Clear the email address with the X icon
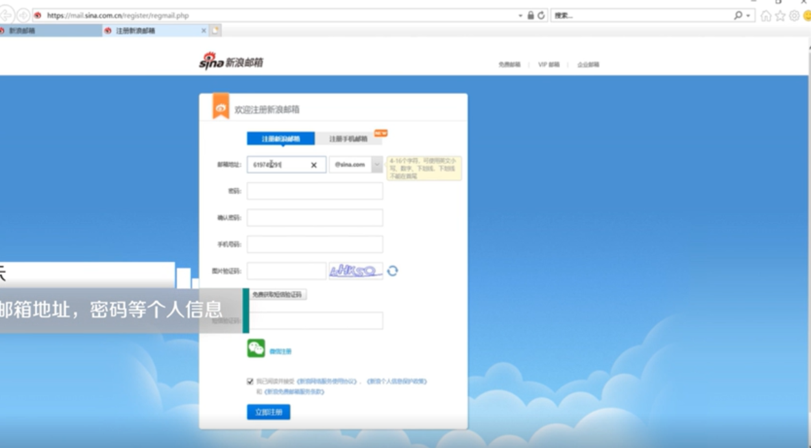The height and width of the screenshot is (448, 811). click(314, 165)
